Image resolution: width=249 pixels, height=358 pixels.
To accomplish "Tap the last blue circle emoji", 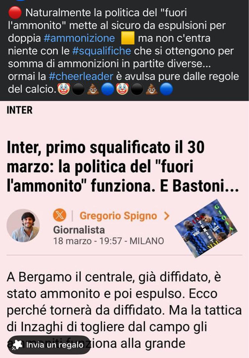I will [166, 89].
